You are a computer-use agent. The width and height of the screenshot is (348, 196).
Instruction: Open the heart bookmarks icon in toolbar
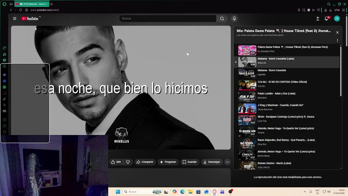coord(318,10)
